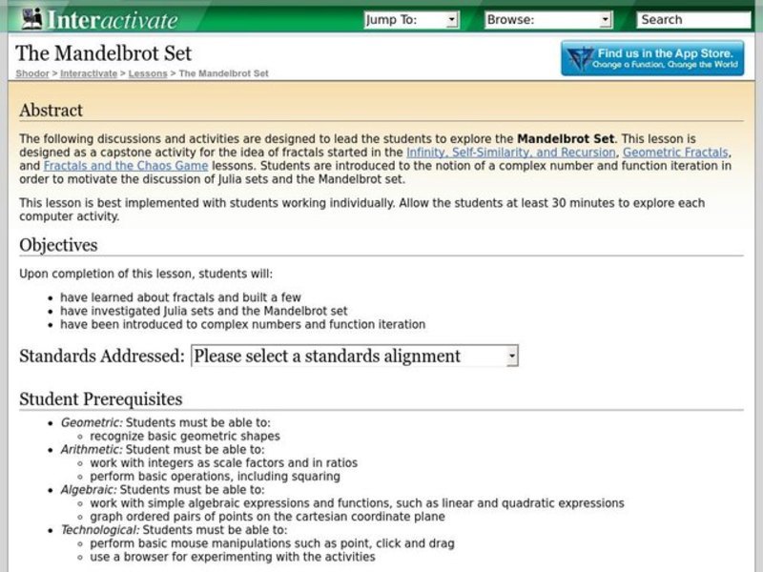Screen dimensions: 763x572
Task: Click The Mandelbrot Set page title
Action: click(x=103, y=52)
